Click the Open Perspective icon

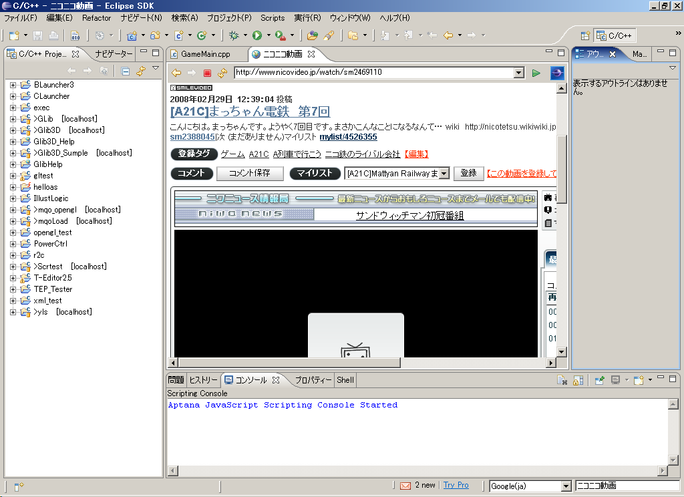585,36
